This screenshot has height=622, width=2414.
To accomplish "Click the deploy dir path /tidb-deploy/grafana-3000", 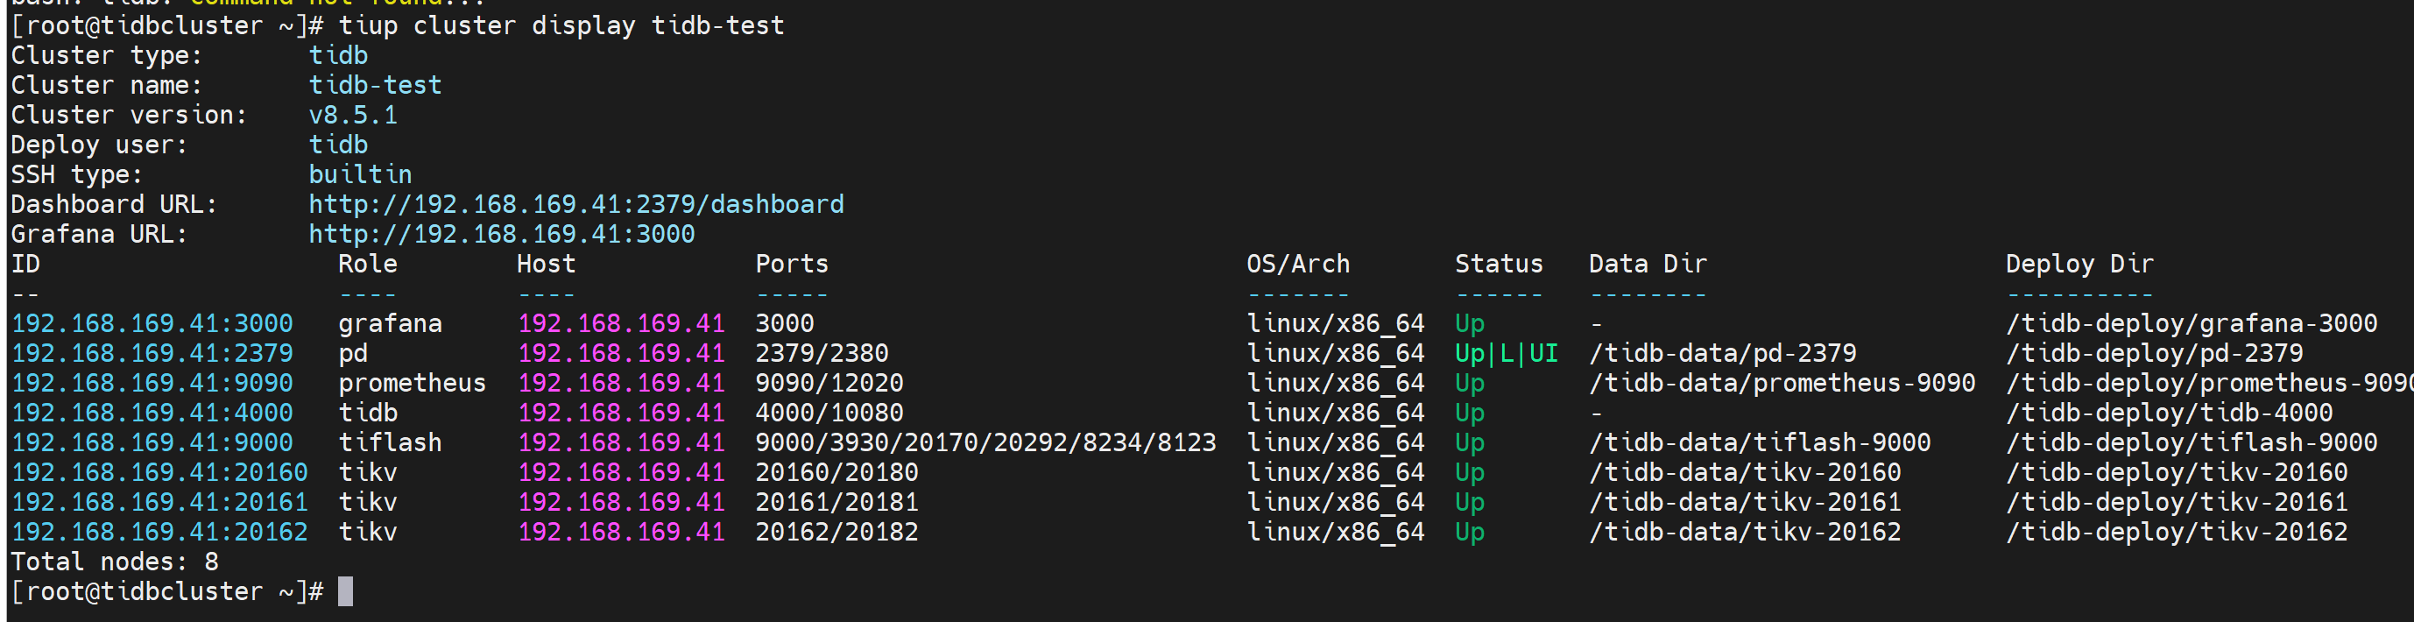I will [2191, 323].
